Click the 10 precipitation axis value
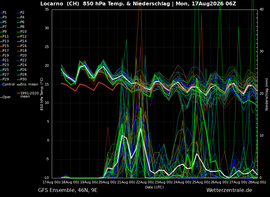270x197 pixels. tap(261, 136)
